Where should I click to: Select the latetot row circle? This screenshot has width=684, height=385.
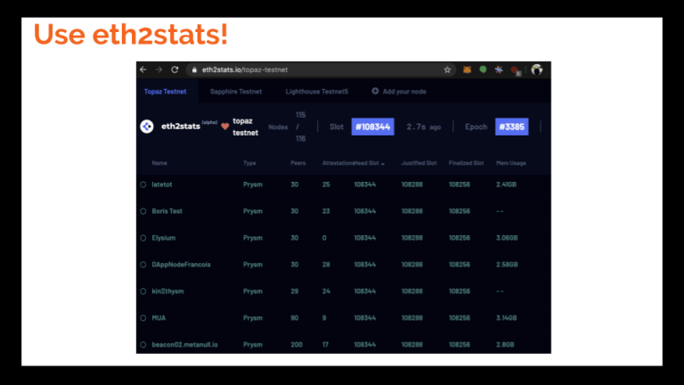tap(143, 184)
